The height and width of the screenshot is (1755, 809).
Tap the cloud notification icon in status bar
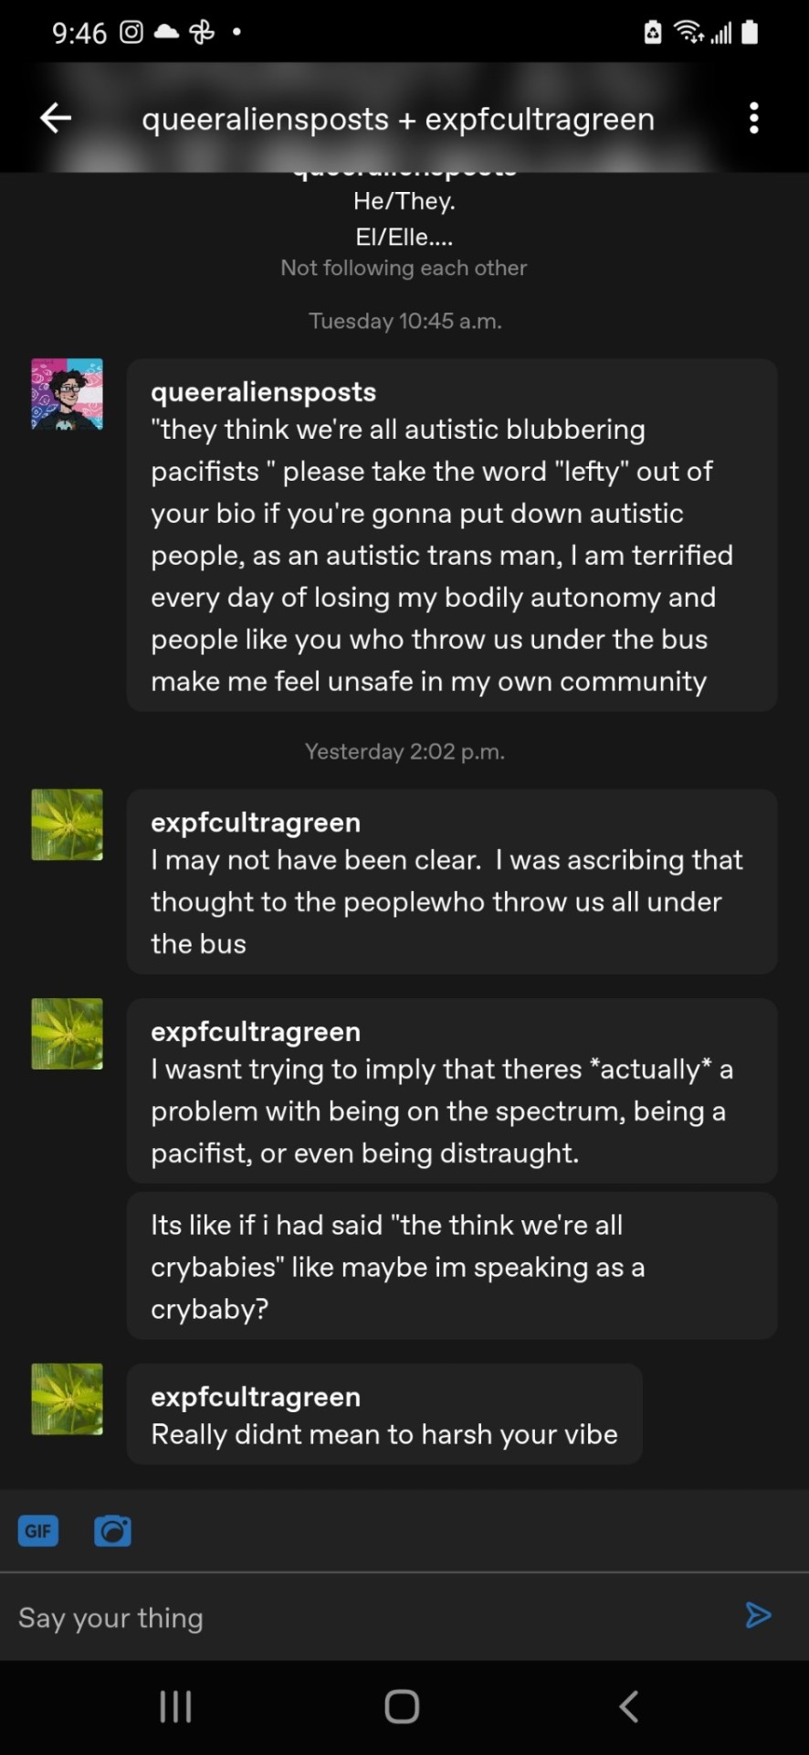[x=166, y=32]
